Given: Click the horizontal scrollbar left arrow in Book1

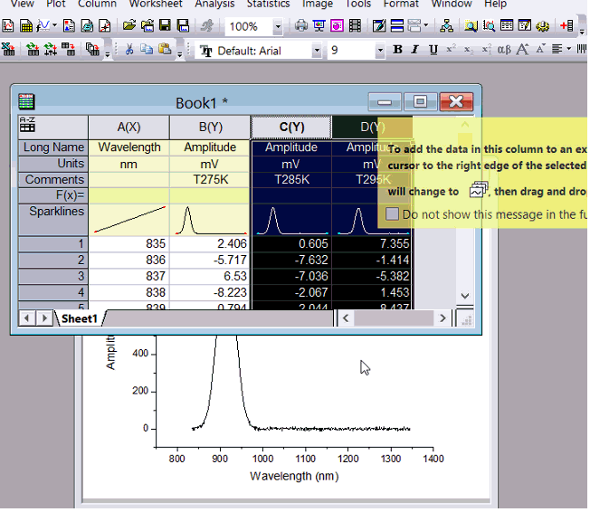Looking at the screenshot, I should 346,318.
